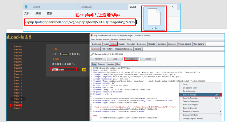Open the HTTP history sub-tab
Screen dimensions: 227x122
[107, 49]
